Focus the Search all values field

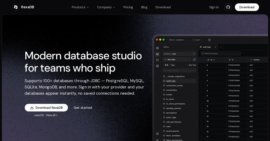pyautogui.click(x=220, y=53)
